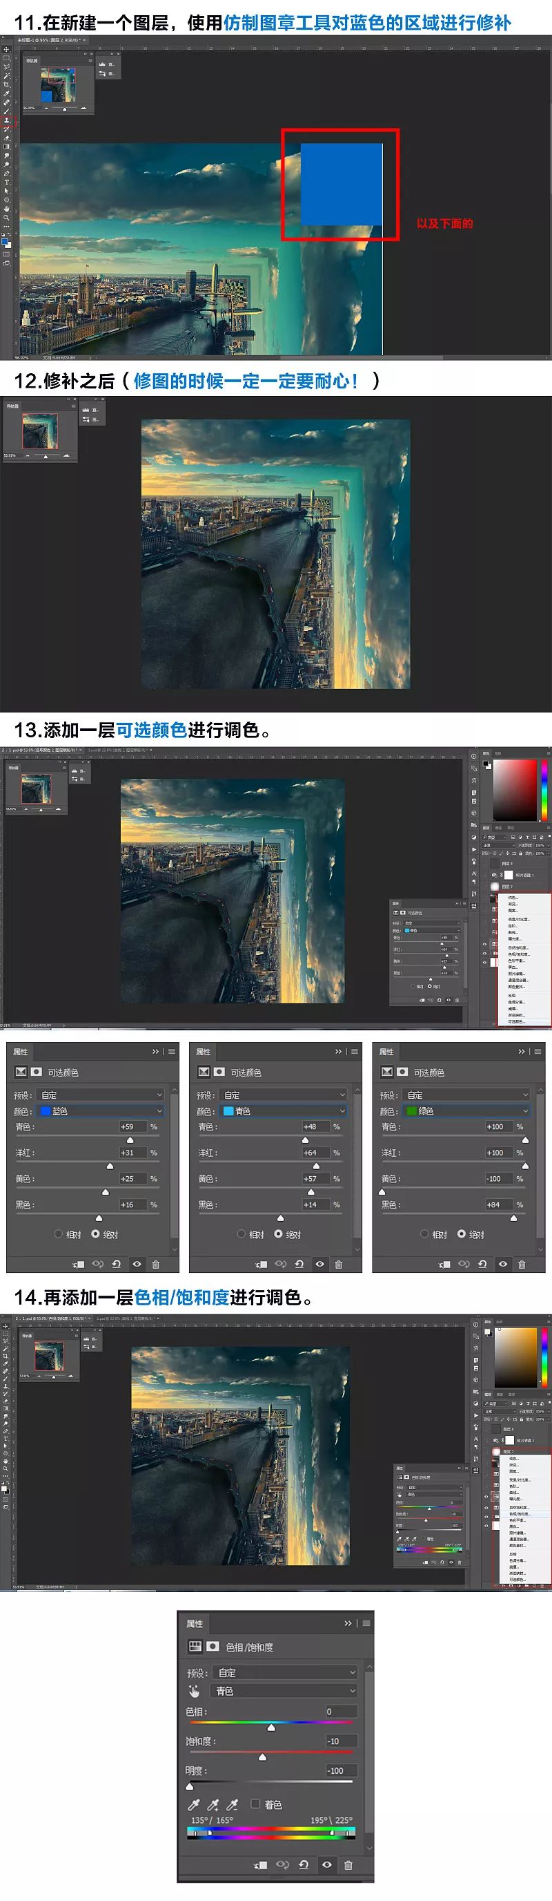Click the eyedropper in Hue/Saturation panel

pos(194,1804)
